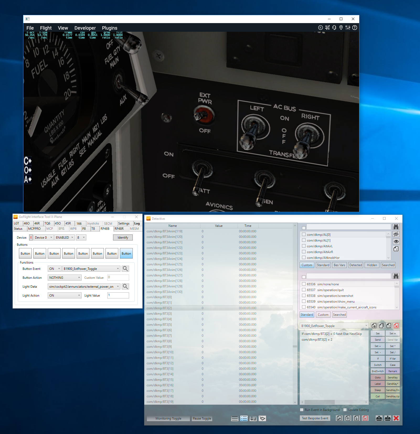The height and width of the screenshot is (434, 420).
Task: Click the magnifier next to Button Event
Action: pos(125,269)
